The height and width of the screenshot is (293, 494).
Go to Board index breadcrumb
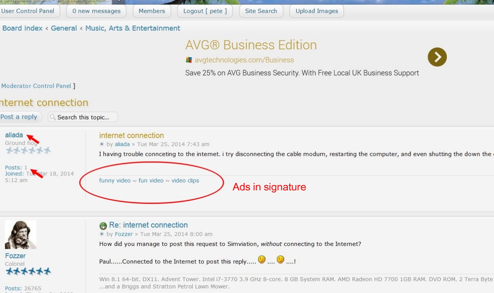pos(22,28)
